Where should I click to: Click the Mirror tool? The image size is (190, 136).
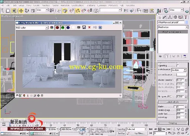coord(126,11)
